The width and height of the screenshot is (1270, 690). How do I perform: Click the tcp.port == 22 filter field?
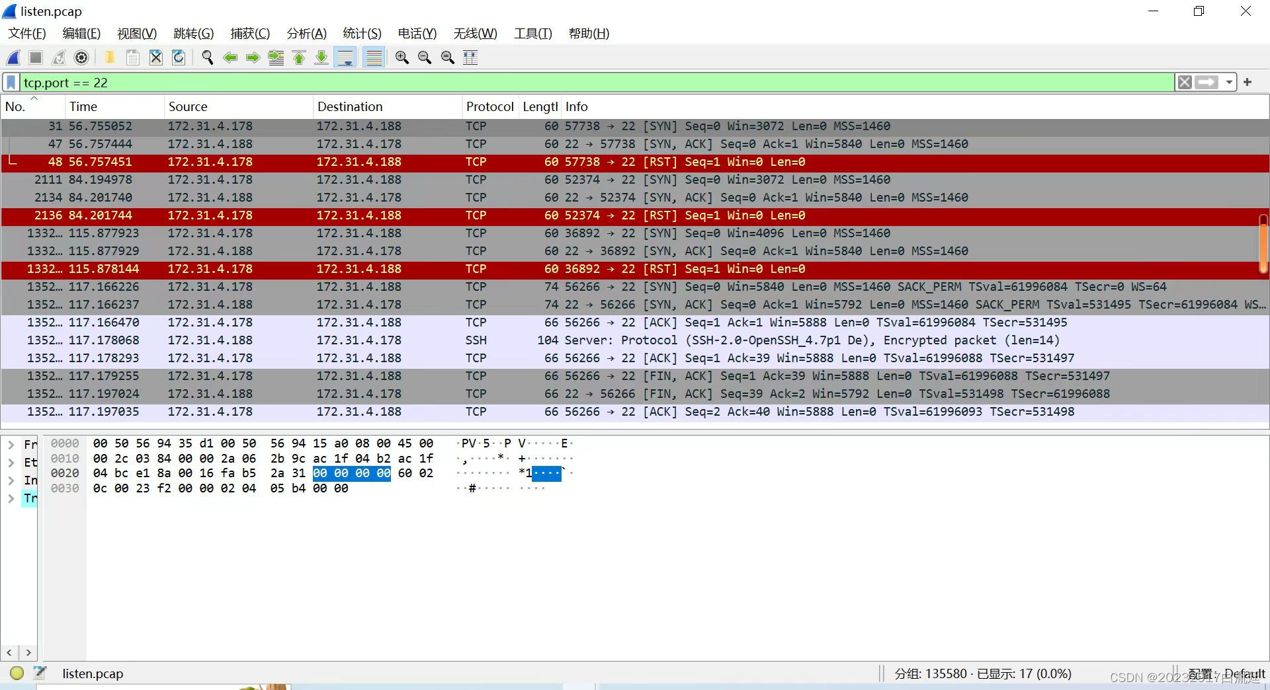click(597, 83)
